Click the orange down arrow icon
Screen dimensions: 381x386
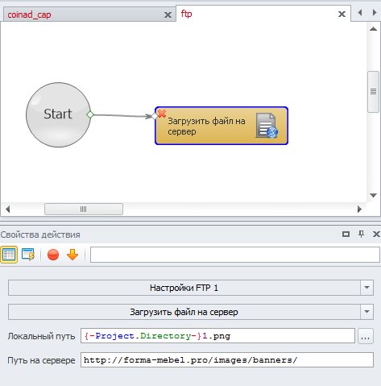72,255
